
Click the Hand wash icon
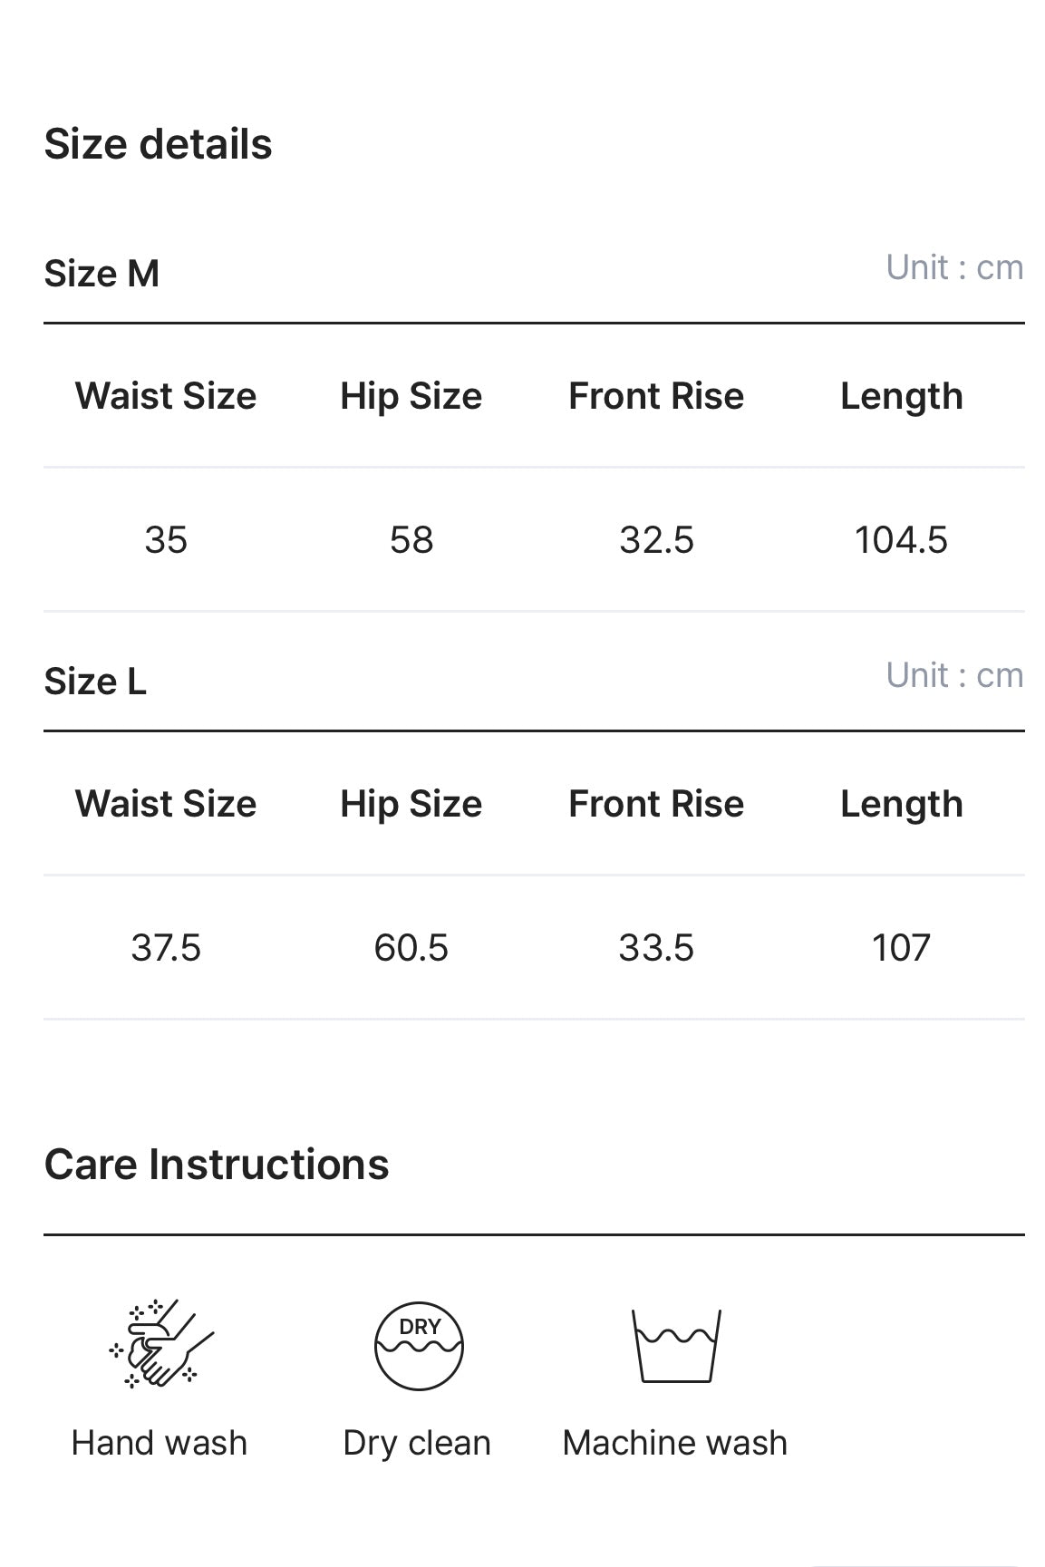pyautogui.click(x=160, y=1344)
